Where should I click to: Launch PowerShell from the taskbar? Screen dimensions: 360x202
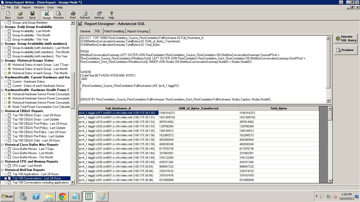[36, 196]
